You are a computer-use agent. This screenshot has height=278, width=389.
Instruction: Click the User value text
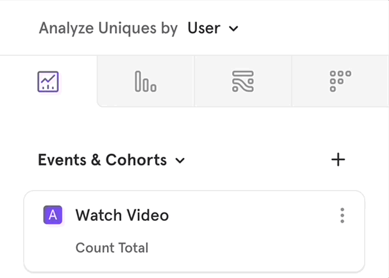(204, 28)
